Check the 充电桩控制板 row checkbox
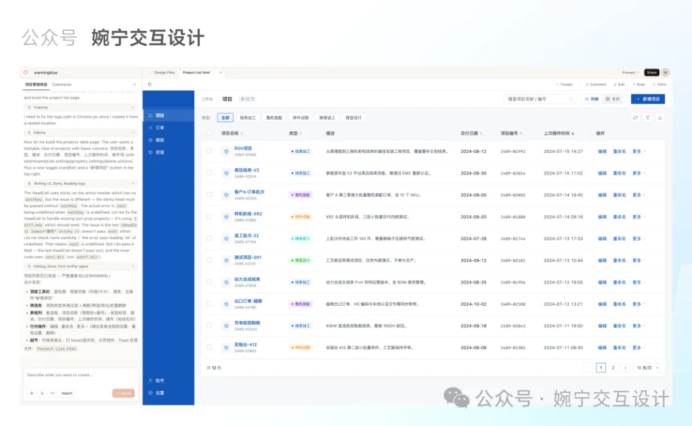This screenshot has height=426, width=692. 209,326
